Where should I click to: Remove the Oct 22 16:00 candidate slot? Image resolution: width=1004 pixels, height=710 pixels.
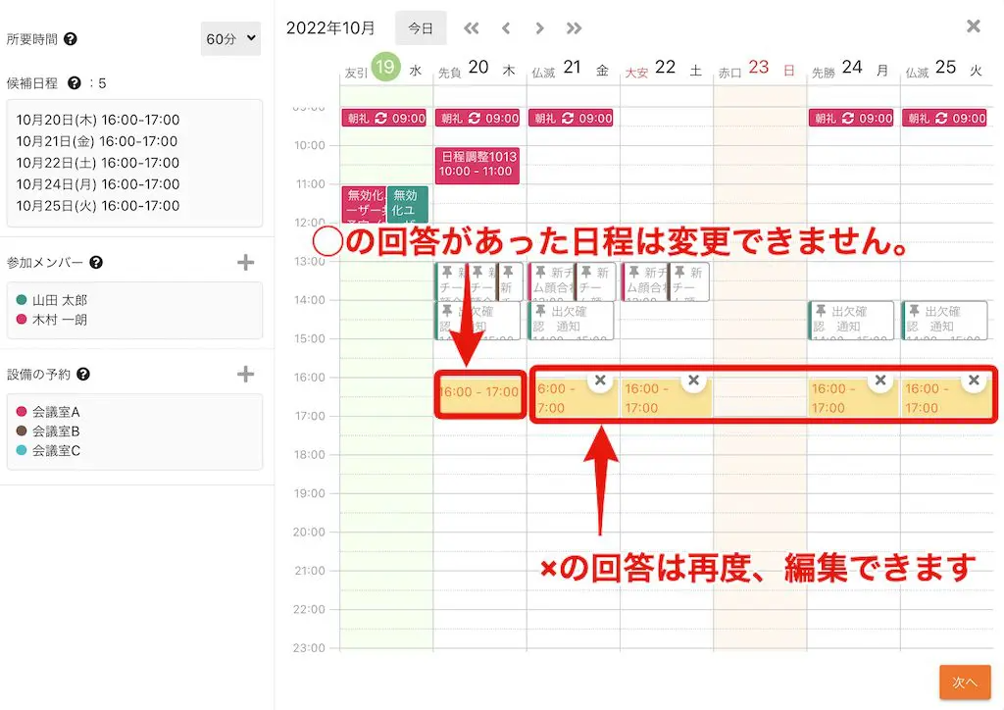pyautogui.click(x=693, y=380)
